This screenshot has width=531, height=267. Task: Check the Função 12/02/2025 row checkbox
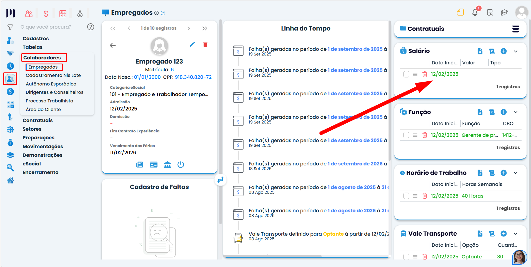point(406,135)
